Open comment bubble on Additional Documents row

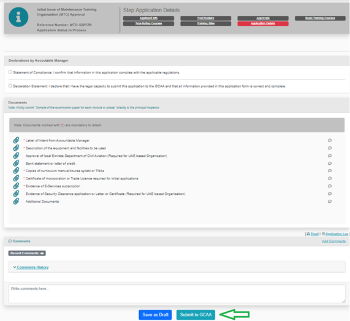coord(330,201)
